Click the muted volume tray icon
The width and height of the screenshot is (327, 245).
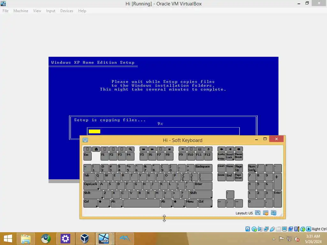tap(297, 239)
